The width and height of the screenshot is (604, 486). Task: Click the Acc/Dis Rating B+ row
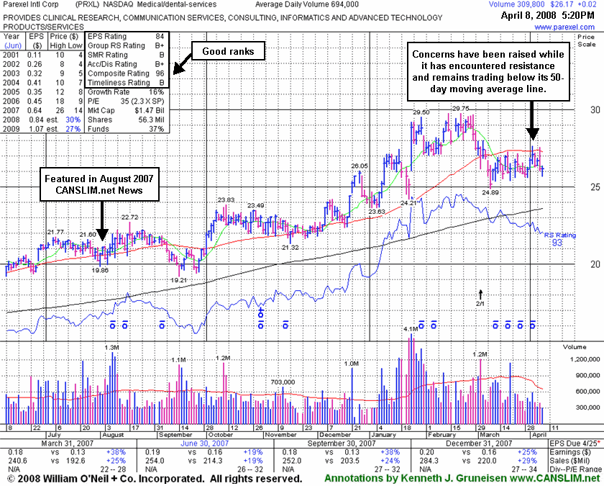(126, 64)
